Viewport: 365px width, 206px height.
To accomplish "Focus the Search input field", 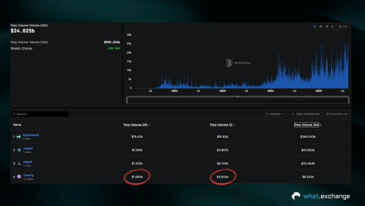I will 40,114.
